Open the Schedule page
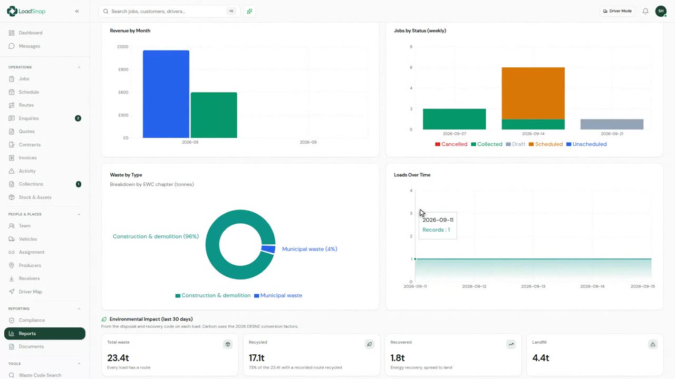The height and width of the screenshot is (379, 675). pyautogui.click(x=45, y=92)
